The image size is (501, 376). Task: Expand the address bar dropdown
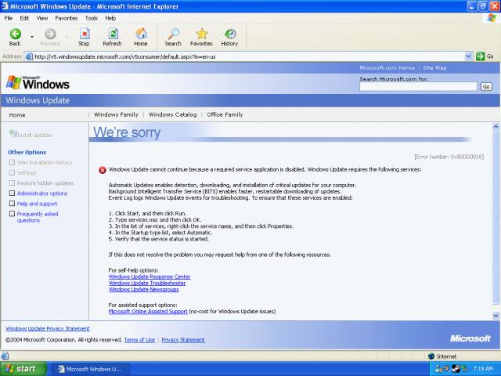pyautogui.click(x=468, y=56)
